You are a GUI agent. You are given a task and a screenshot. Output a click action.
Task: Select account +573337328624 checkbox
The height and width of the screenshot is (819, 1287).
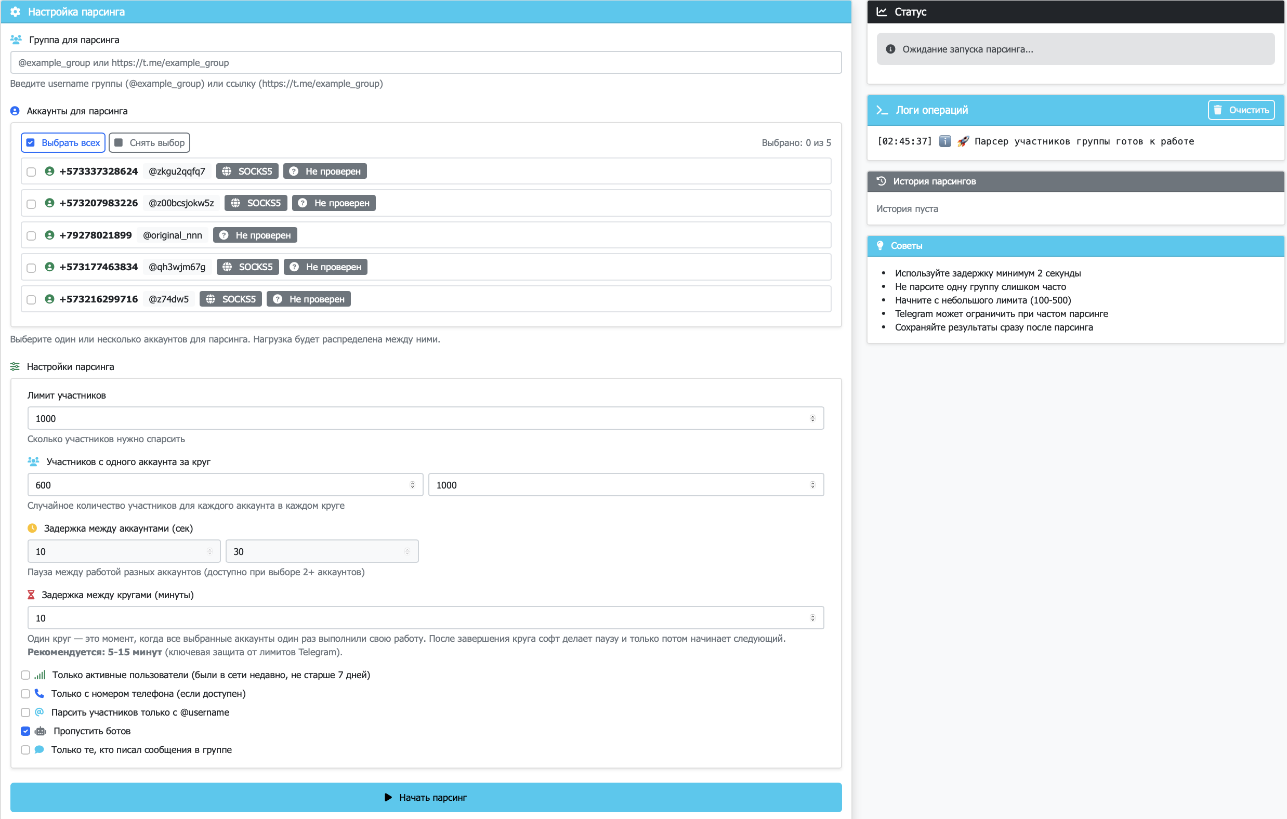[31, 172]
